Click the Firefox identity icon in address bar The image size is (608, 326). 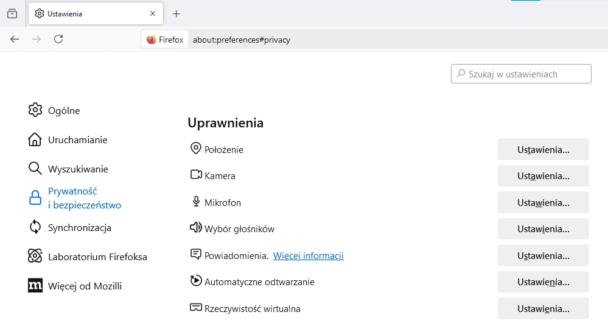click(165, 40)
